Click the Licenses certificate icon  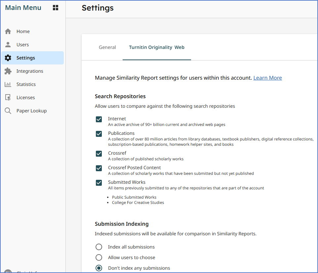(8, 97)
